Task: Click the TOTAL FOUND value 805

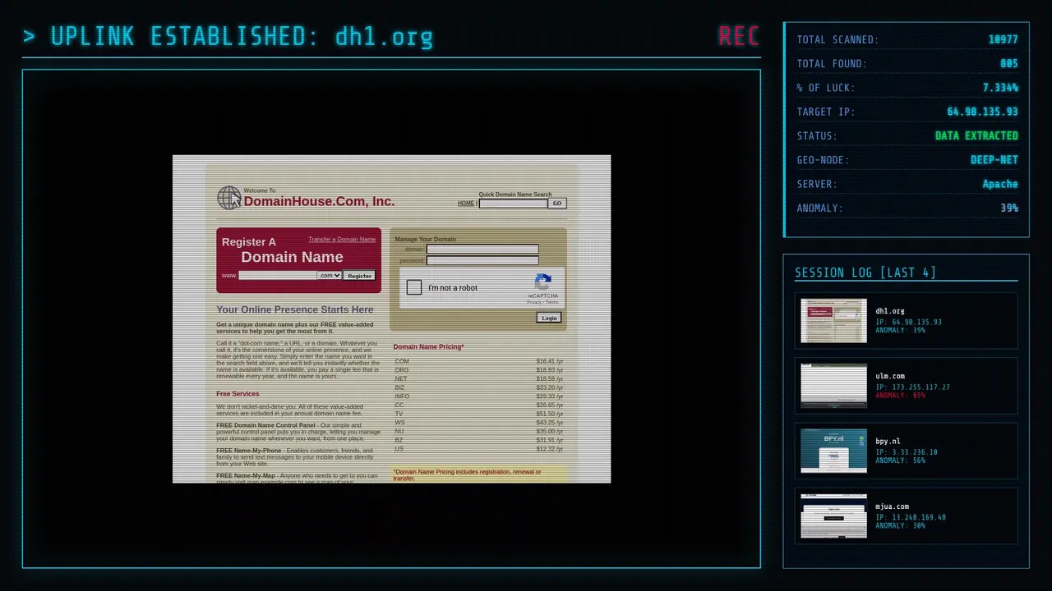Action: point(1009,63)
